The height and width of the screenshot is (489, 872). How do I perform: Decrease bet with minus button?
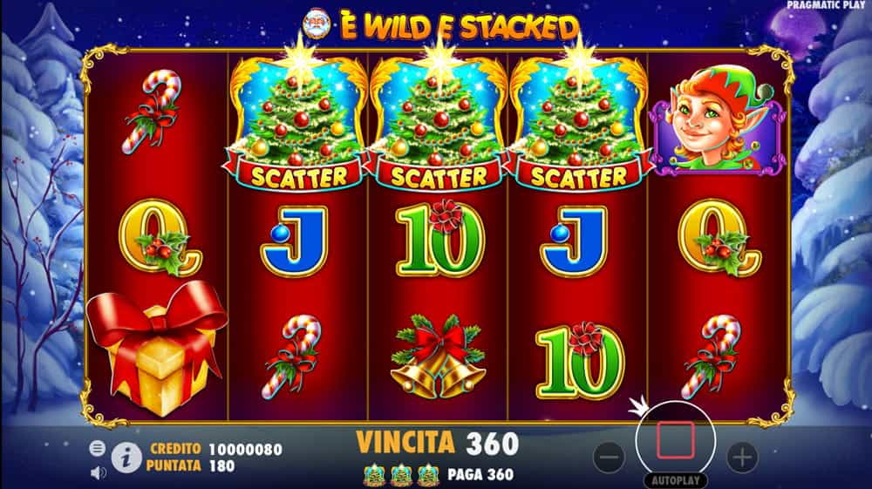click(610, 458)
